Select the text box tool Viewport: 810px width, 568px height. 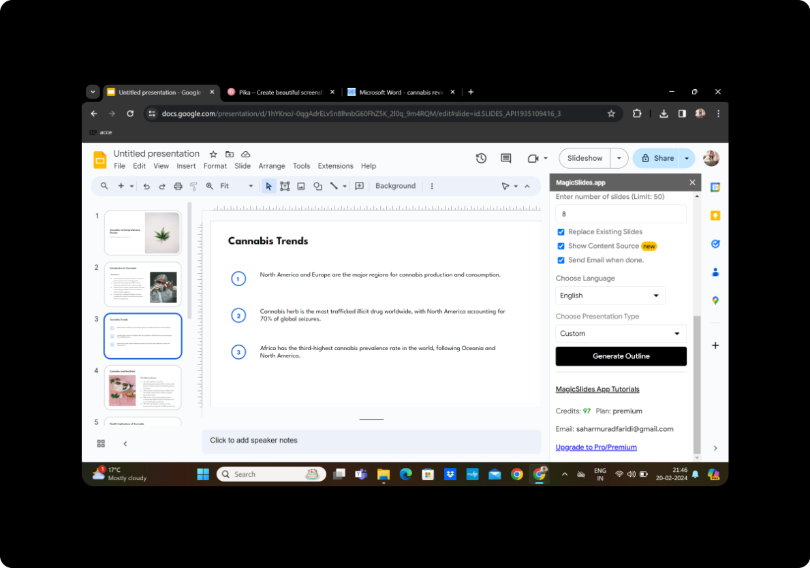click(x=285, y=186)
